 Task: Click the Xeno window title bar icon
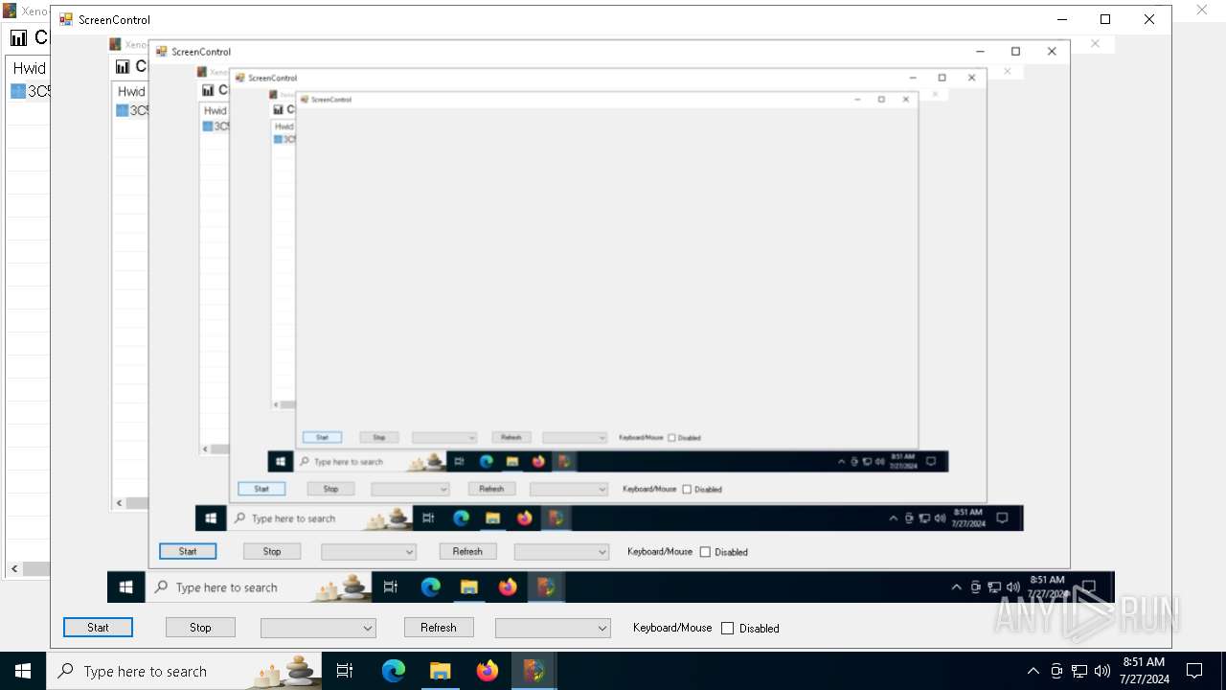tap(10, 11)
